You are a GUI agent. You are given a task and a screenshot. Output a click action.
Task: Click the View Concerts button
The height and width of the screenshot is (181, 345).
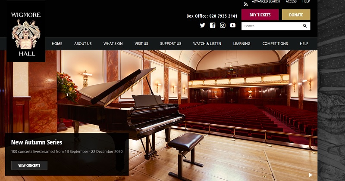point(29,166)
